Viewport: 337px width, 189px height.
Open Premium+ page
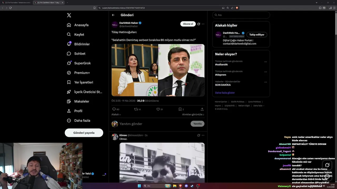78,73
